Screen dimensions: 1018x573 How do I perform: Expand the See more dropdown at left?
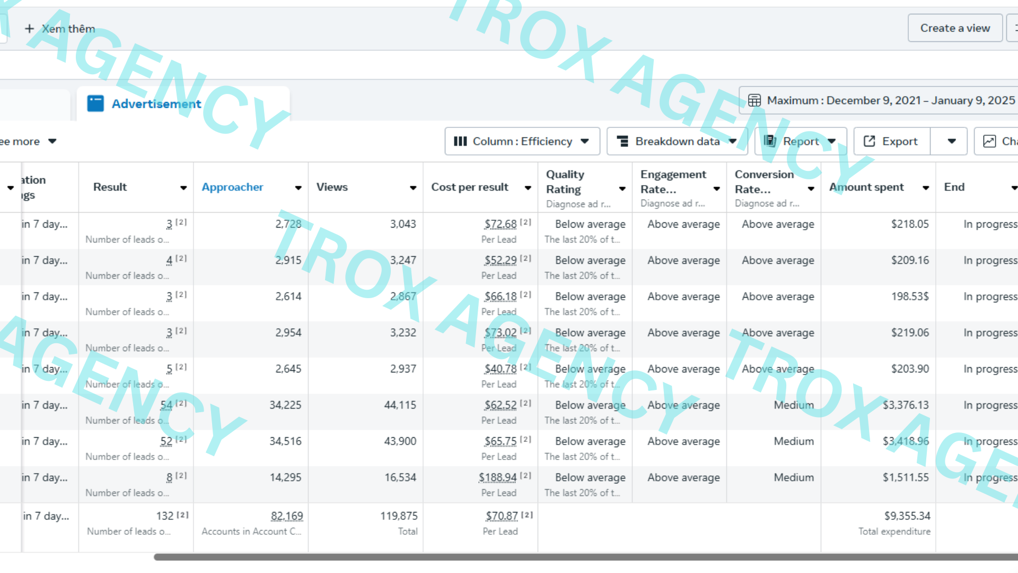tap(28, 141)
